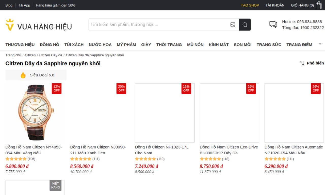Click the 20% OFF badge
Viewport: 325px width, 195px height.
(121, 89)
